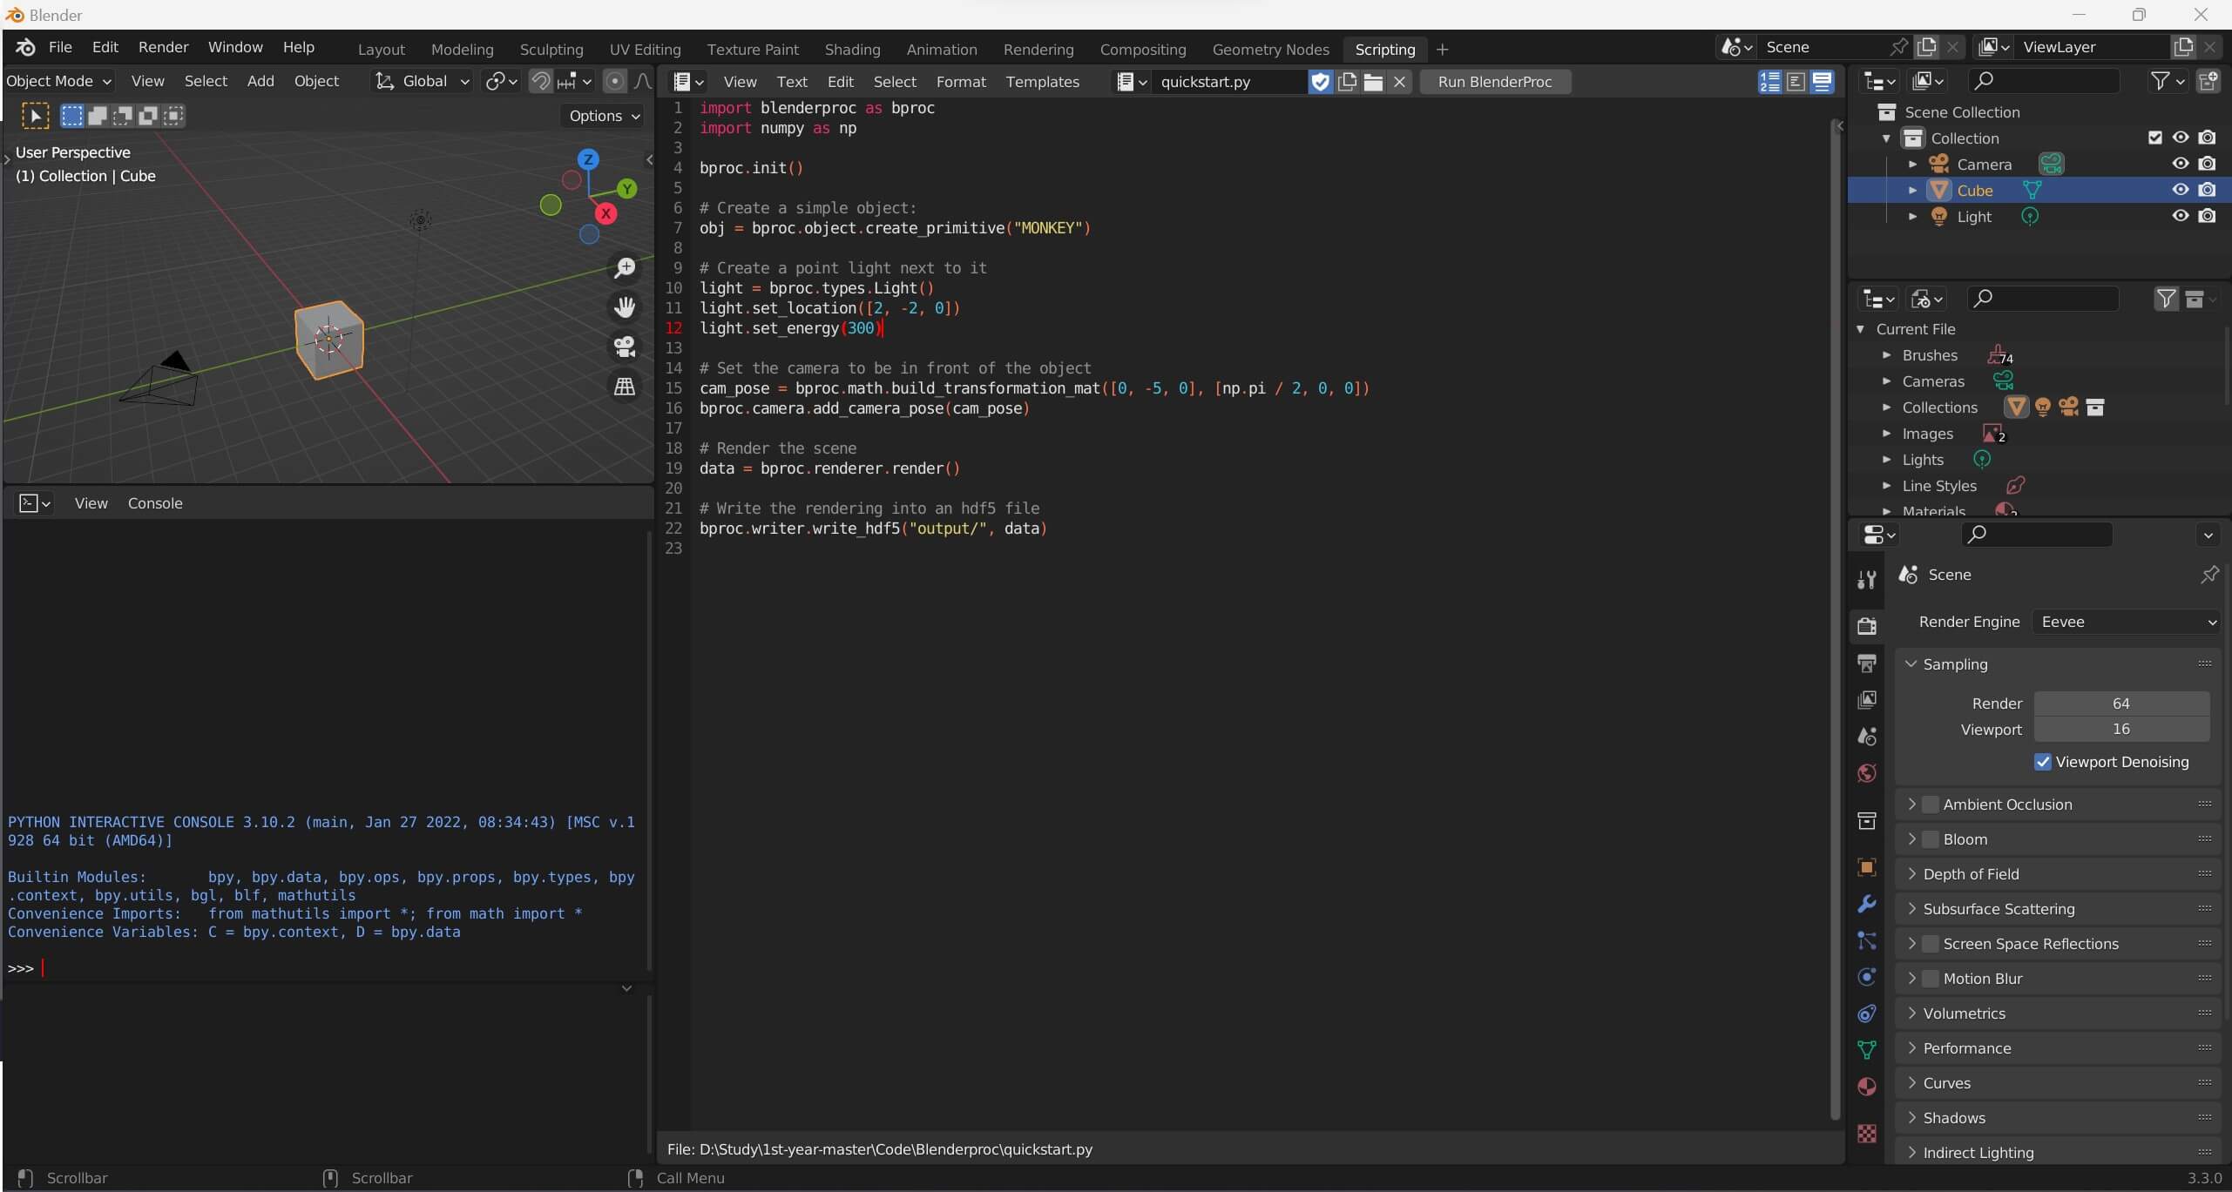Uncheck the Collection exclude checkbox

point(2155,138)
